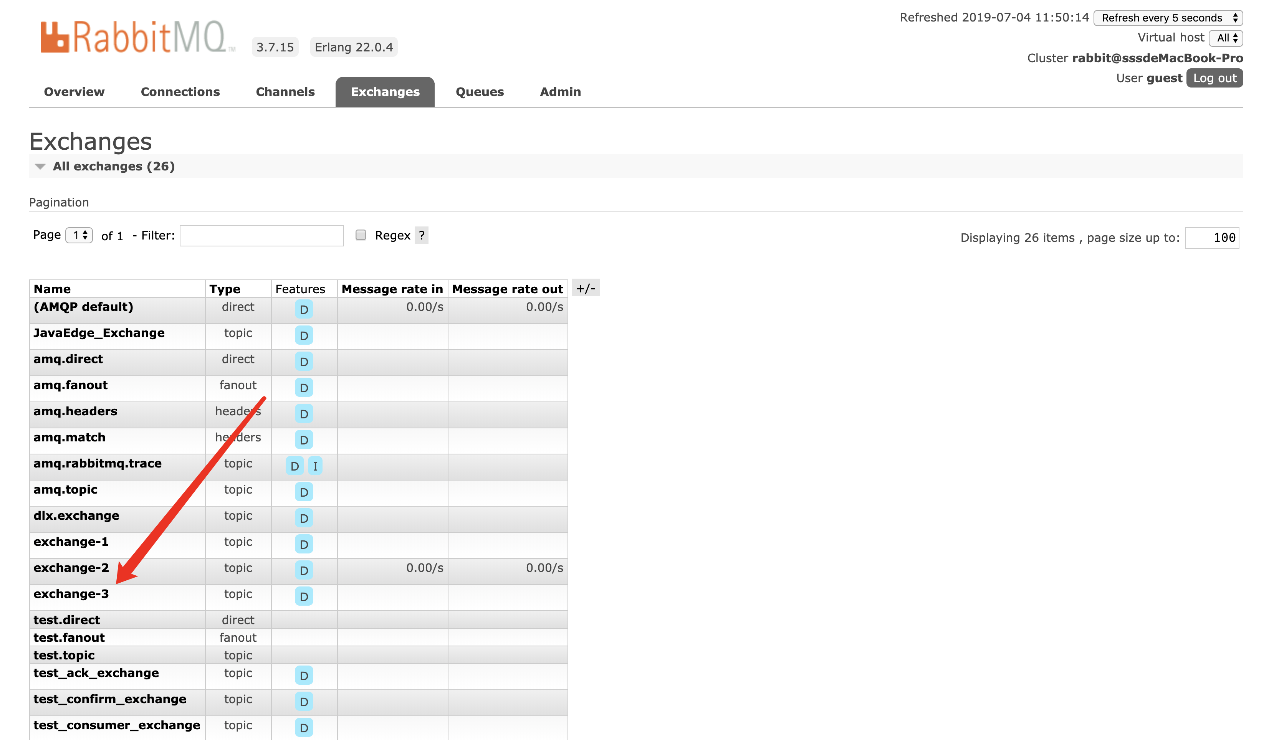Click the Regex help question mark
The height and width of the screenshot is (740, 1274).
click(x=421, y=236)
